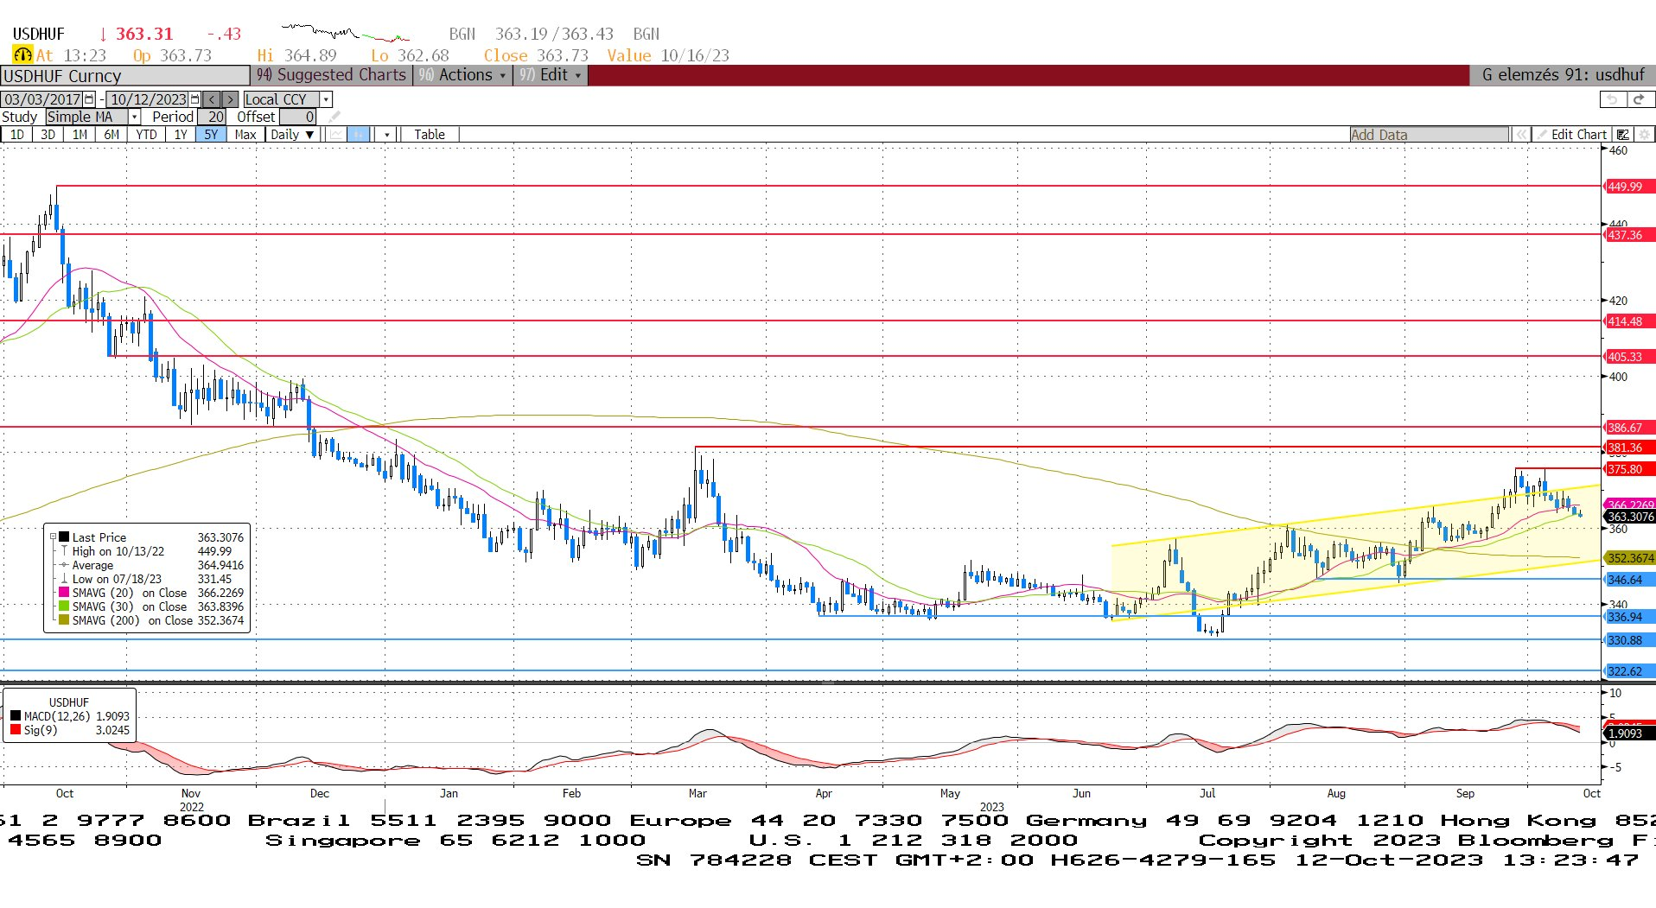Undo the last chart change
The image size is (1656, 908).
coord(1612,99)
